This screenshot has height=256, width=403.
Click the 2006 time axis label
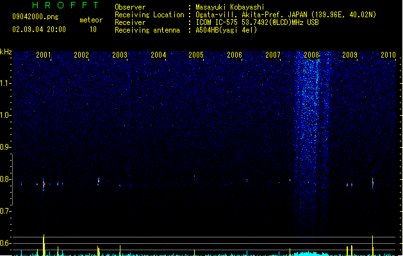(234, 55)
